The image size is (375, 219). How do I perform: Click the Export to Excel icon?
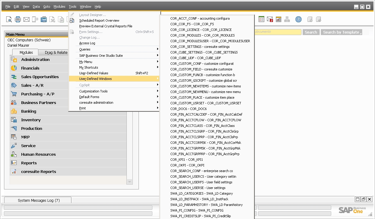[x=52, y=19]
